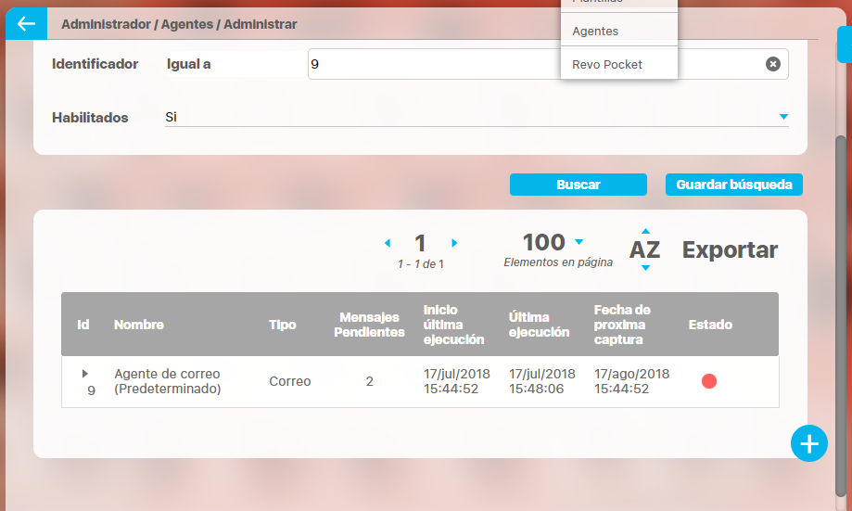
Task: Click the page vertical scrollbar
Action: pos(841,315)
